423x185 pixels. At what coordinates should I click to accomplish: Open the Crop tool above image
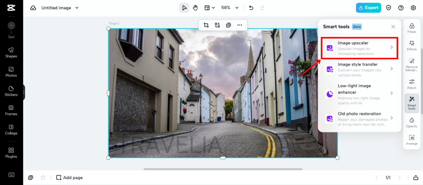206,25
